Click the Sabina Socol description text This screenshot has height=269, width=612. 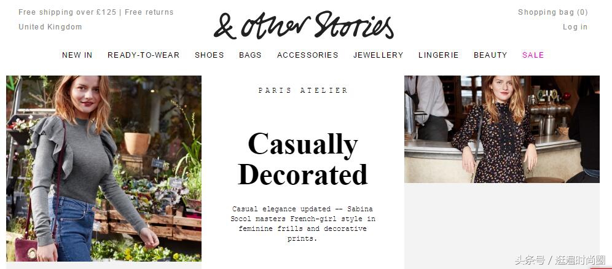click(x=303, y=224)
